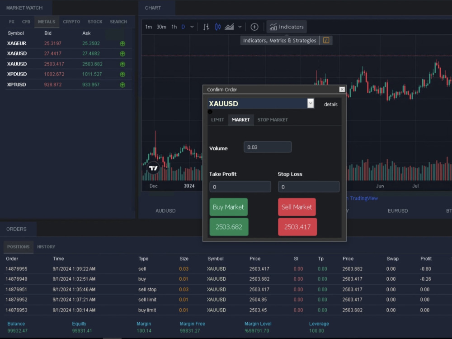Open XPDUSD green trade arrow icon
452x339 pixels.
pos(122,75)
